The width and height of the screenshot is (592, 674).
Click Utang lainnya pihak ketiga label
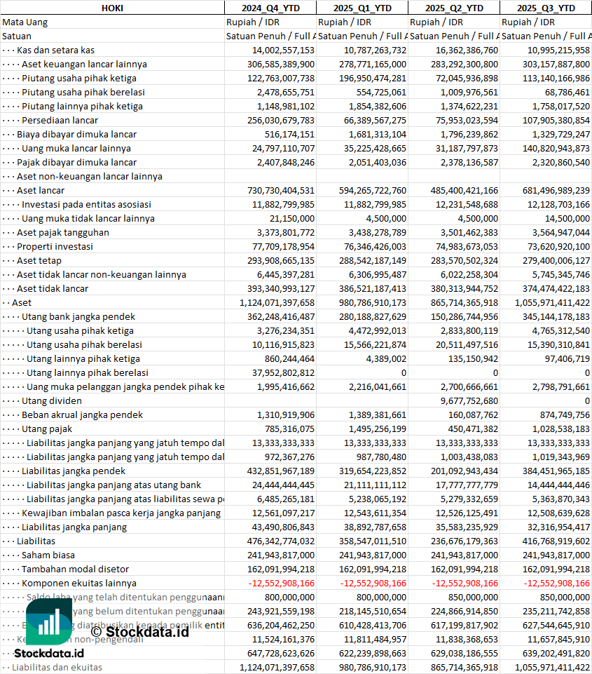(x=83, y=359)
